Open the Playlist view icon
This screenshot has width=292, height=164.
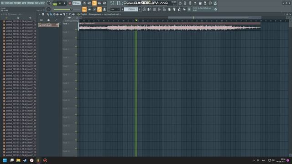click(x=144, y=9)
